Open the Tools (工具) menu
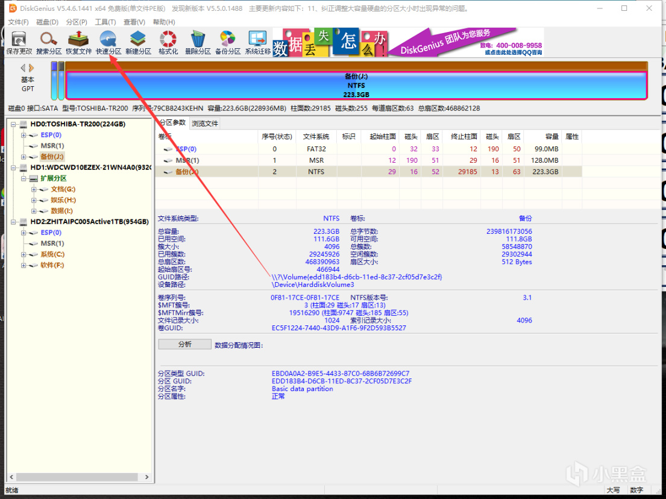The height and width of the screenshot is (499, 666). click(105, 22)
